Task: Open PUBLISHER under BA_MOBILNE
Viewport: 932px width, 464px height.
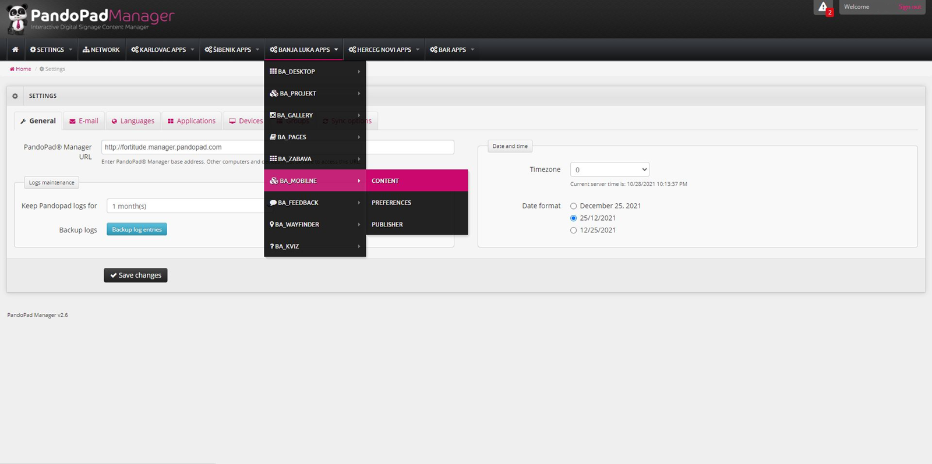Action: [x=417, y=224]
